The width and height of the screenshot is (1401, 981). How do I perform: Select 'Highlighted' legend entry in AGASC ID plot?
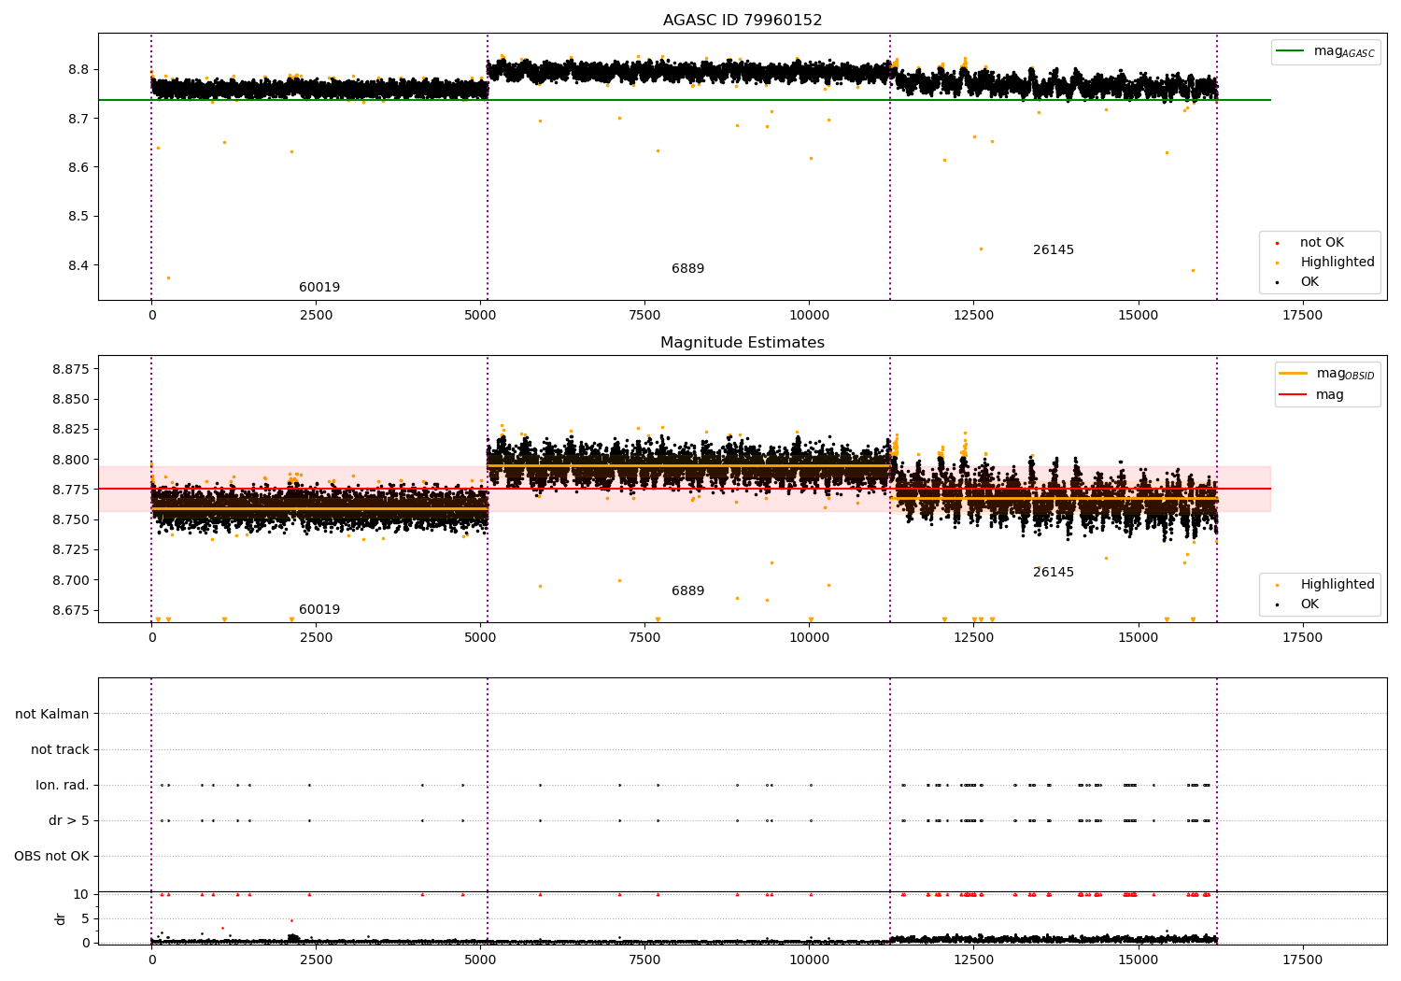coord(1337,263)
